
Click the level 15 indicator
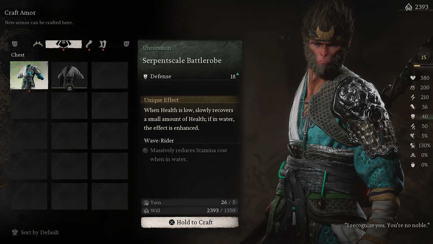(423, 57)
